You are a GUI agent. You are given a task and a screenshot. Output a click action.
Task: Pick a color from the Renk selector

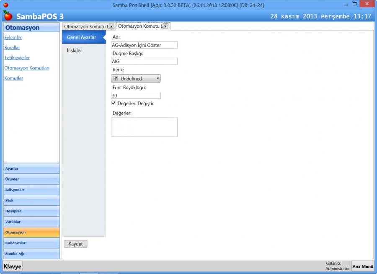tap(136, 78)
